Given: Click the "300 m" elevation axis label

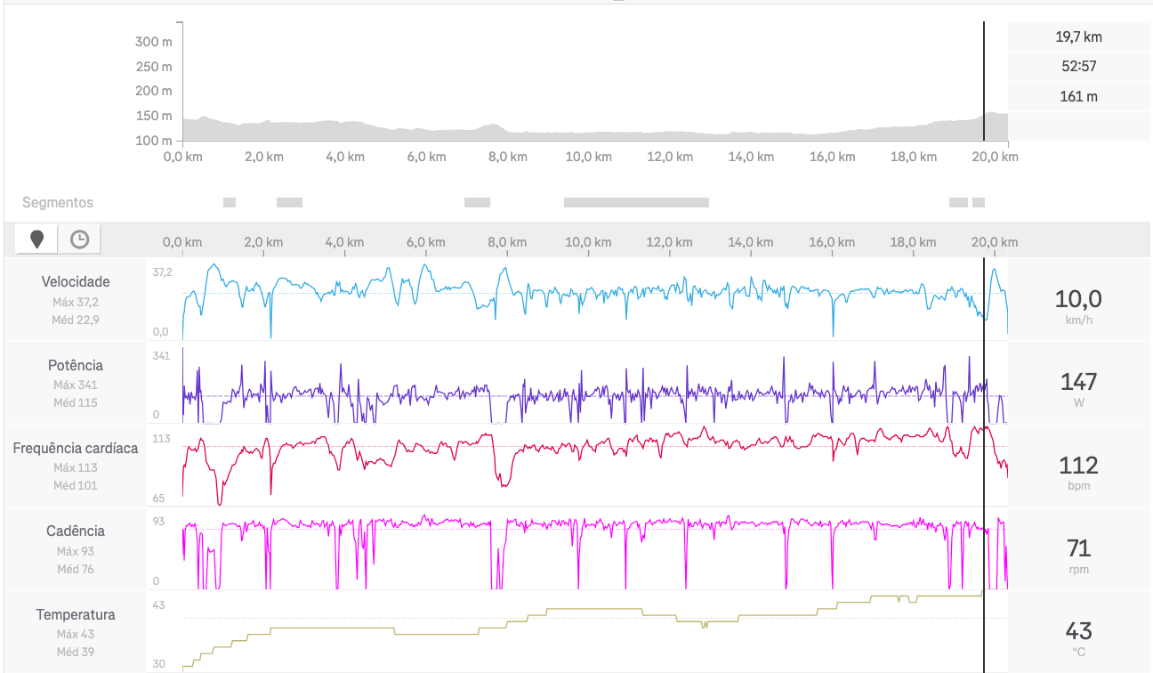Looking at the screenshot, I should 153,42.
